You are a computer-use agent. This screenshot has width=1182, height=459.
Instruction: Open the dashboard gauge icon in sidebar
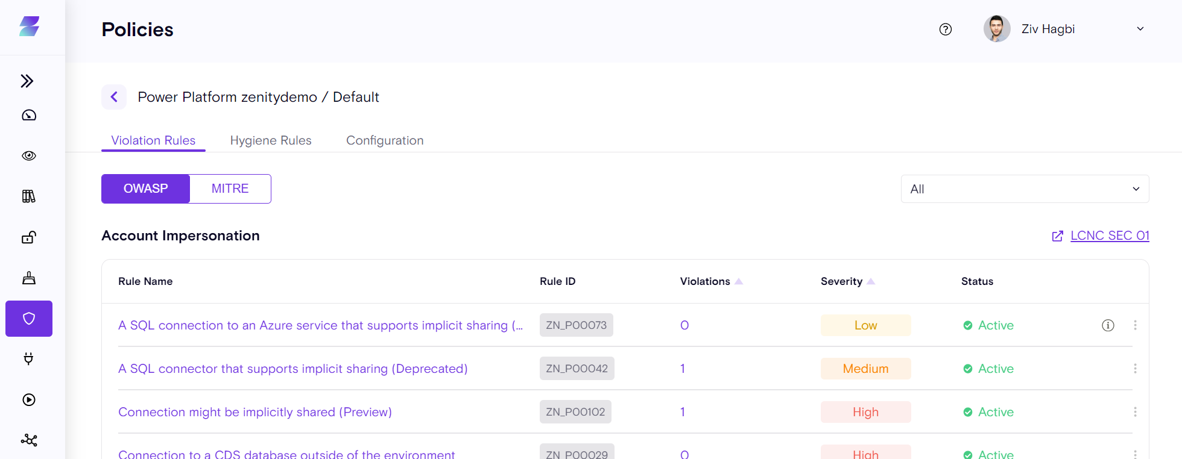coord(29,116)
